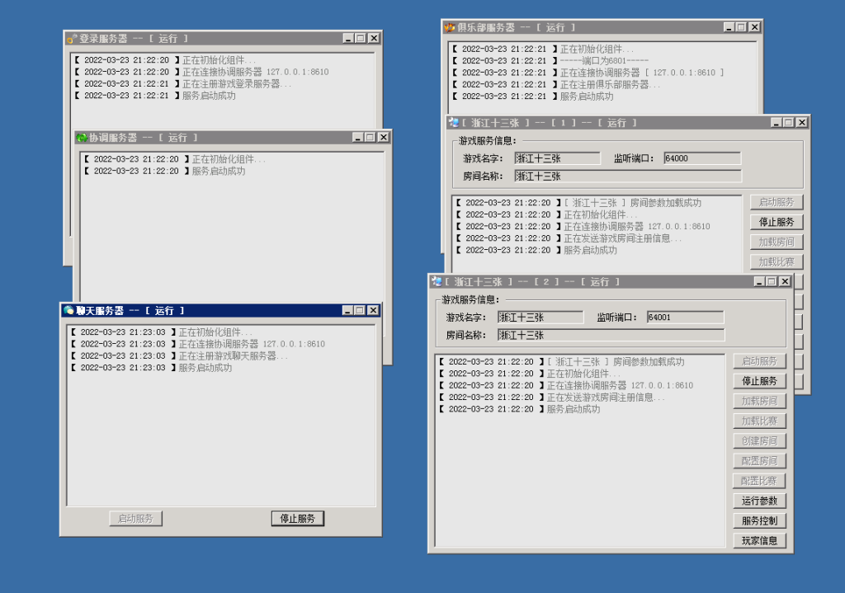Click the coordination server (协调服务器) title icon
This screenshot has height=593, width=845.
81,138
